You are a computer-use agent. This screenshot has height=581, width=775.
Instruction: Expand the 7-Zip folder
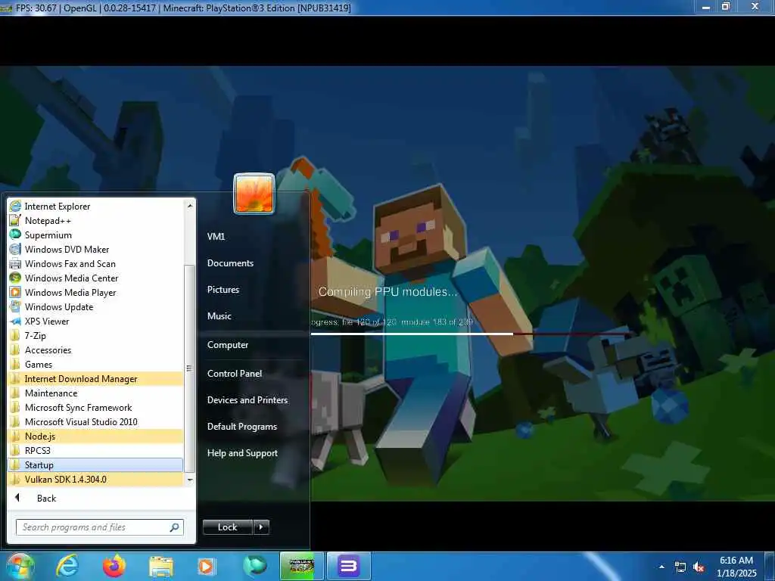[x=95, y=335]
